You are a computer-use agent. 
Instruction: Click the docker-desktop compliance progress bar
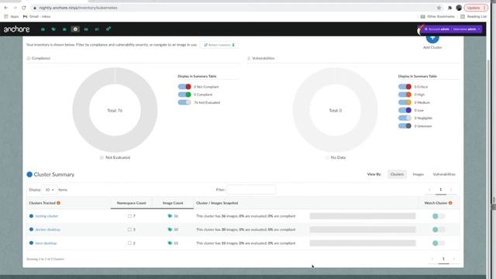coord(363,229)
